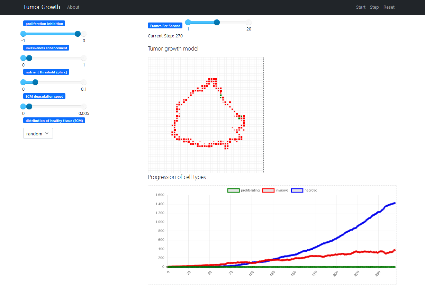The image size is (425, 286).
Task: Toggle the invasive series in legend
Action: pos(282,190)
